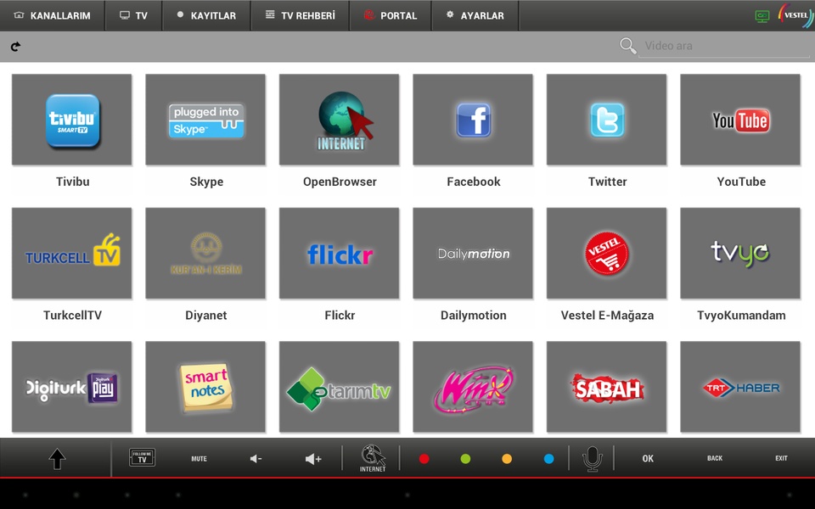Select the PORTAL tab
This screenshot has width=815, height=509.
coord(391,15)
